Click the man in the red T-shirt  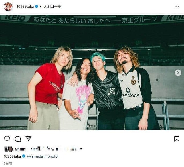(x=47, y=85)
